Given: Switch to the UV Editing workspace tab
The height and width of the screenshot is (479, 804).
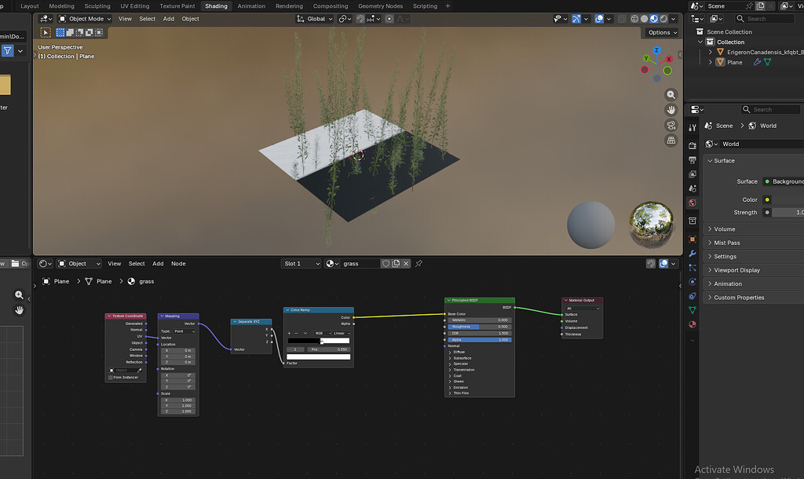Looking at the screenshot, I should pos(134,6).
